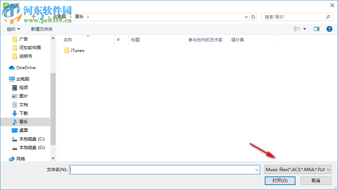Image resolution: width=338 pixels, height=190 pixels.
Task: Click the 桌面 desktop icon in sidebar
Action: click(14, 130)
